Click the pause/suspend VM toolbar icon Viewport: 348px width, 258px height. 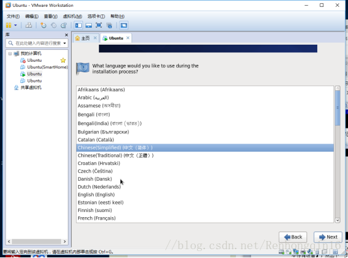(8, 25)
